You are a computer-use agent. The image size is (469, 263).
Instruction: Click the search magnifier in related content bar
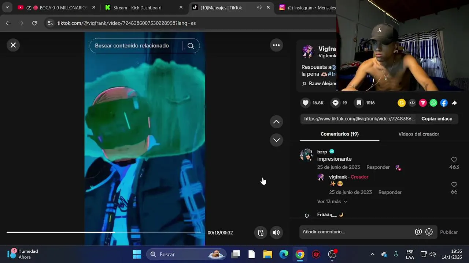click(x=191, y=46)
